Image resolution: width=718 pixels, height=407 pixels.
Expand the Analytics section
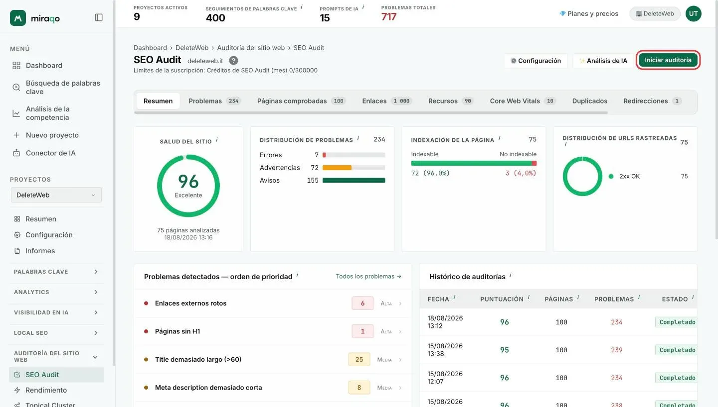[x=56, y=292]
